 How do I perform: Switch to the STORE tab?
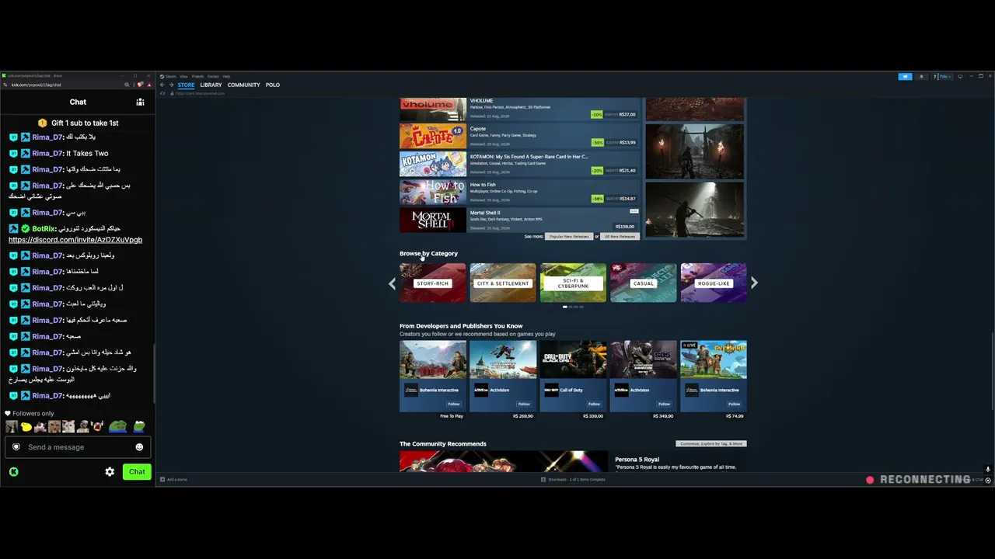point(186,85)
